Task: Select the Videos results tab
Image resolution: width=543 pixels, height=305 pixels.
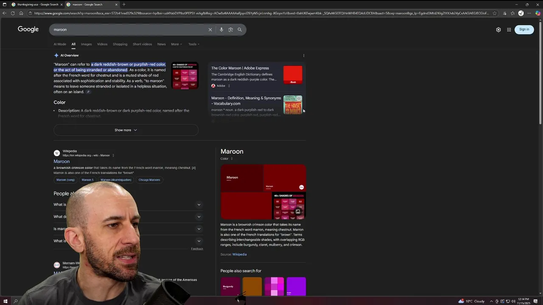Action: coord(102,44)
